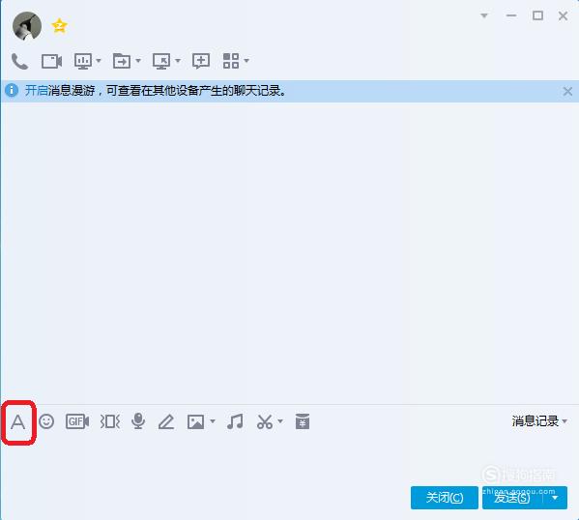Expand the apps grid dropdown arrow
Screen dimensions: 579x520
click(246, 61)
